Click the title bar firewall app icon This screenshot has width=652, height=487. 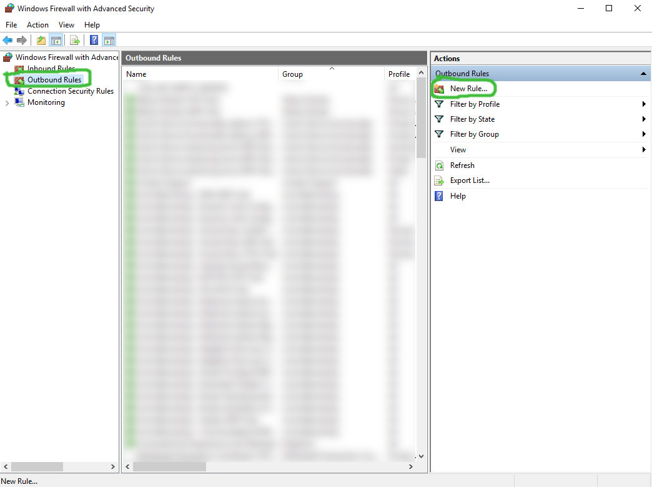point(9,8)
